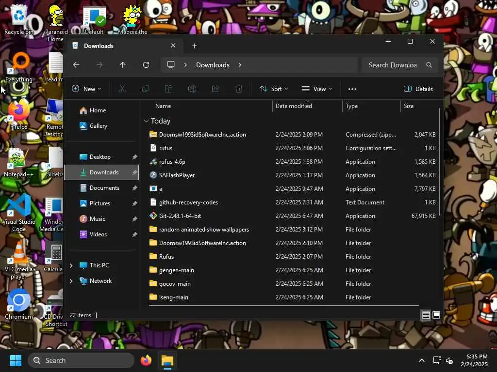Click the File Explorer taskbar icon

pos(167,360)
